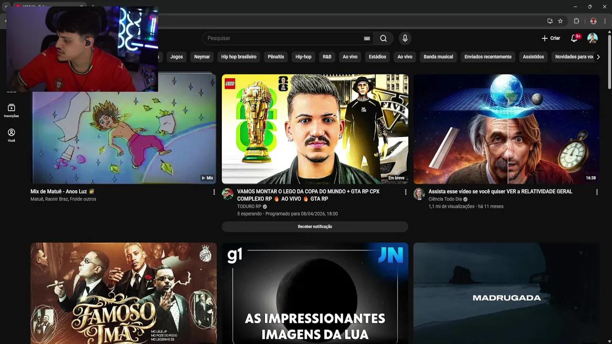Select the Hip-hop chip
The image size is (612, 344).
[303, 57]
